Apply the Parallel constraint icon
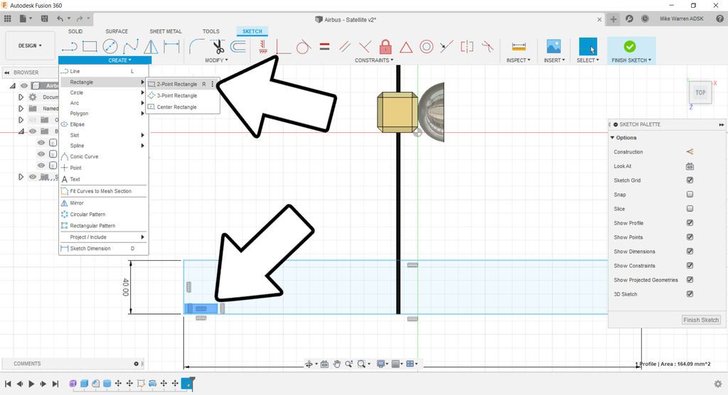 (345, 46)
